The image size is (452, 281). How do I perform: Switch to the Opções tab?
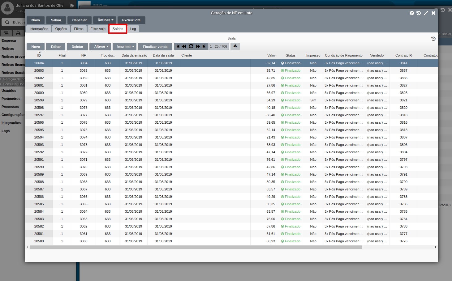(61, 29)
